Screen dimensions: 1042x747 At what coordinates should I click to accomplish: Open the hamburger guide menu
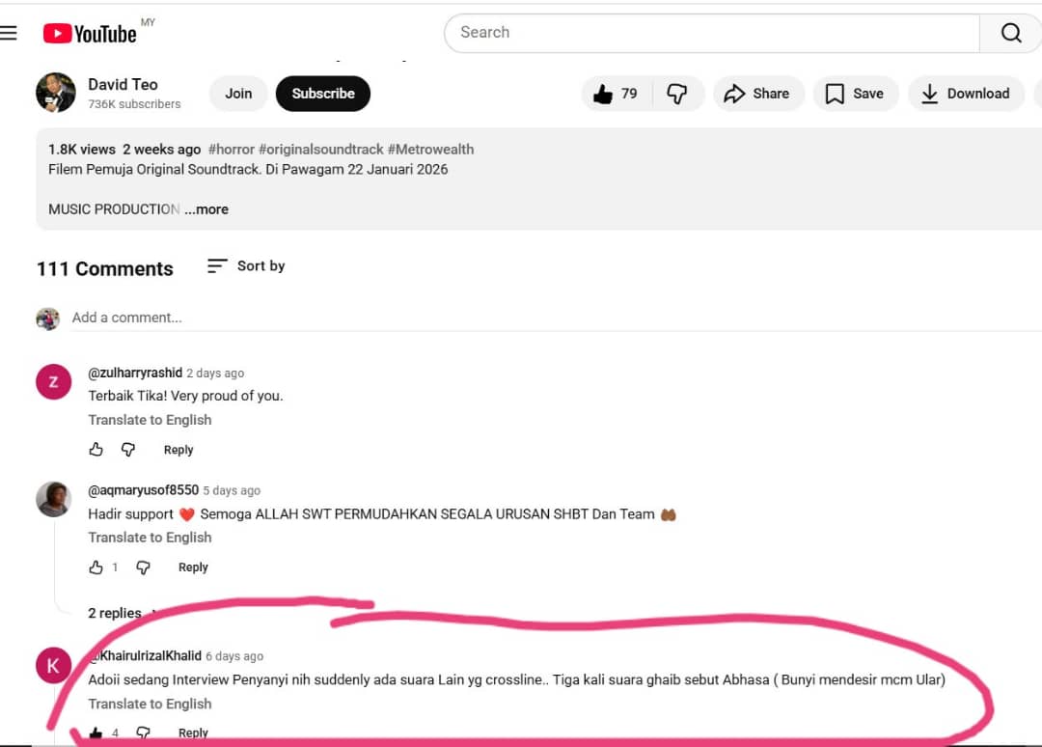pyautogui.click(x=9, y=33)
